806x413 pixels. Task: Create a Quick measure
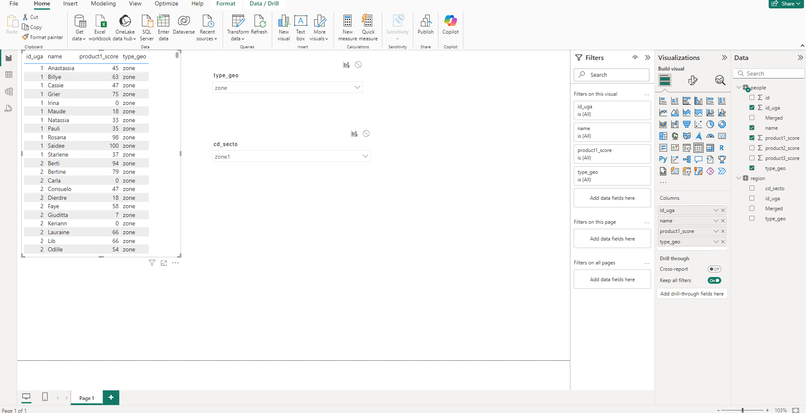(368, 27)
